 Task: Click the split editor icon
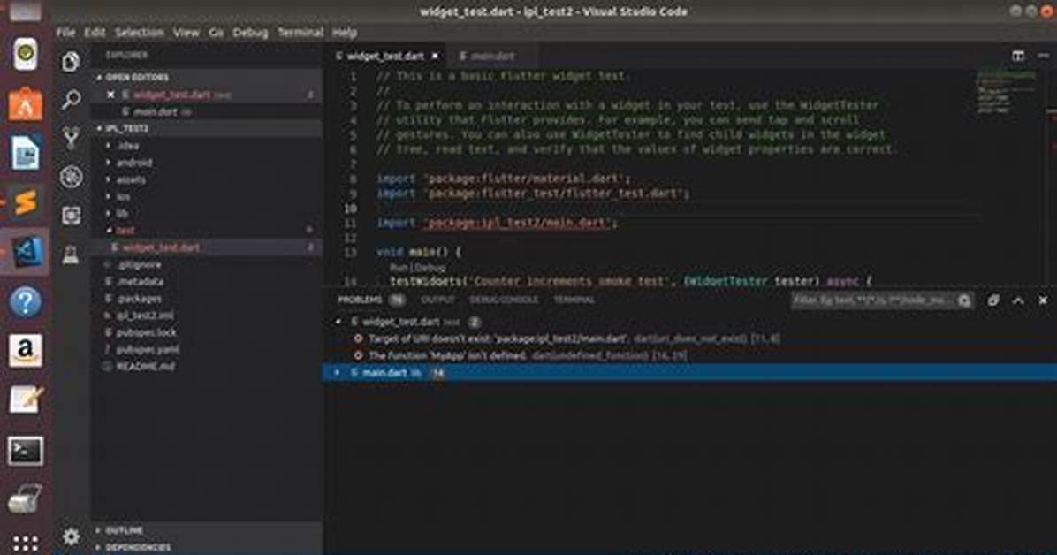[x=1018, y=56]
